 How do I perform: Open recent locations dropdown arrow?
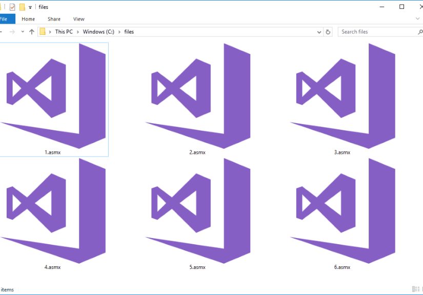click(x=23, y=32)
